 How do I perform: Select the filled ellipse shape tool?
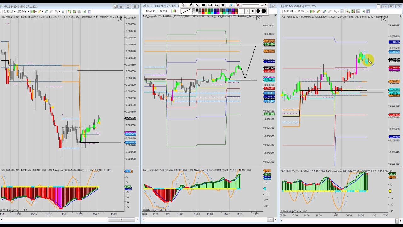(x=223, y=5)
